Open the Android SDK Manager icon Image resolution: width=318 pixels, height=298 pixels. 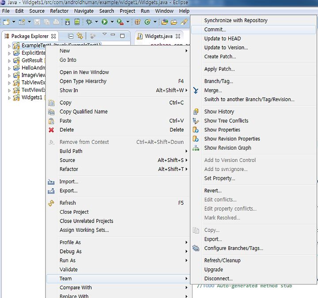point(68,22)
